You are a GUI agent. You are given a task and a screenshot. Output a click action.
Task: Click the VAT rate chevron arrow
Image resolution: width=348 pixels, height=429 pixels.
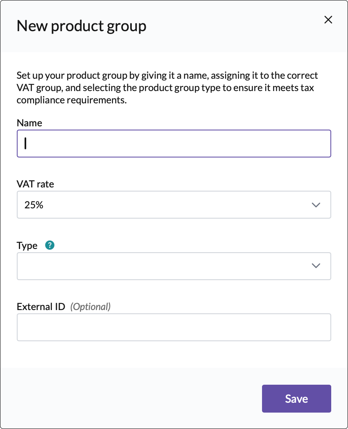point(316,205)
